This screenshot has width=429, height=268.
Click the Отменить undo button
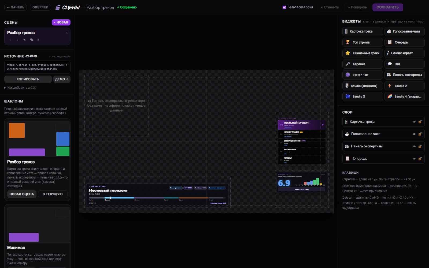tap(330, 7)
